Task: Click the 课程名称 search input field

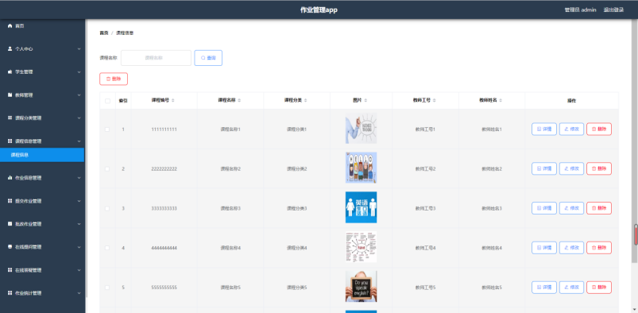Action: coord(156,58)
